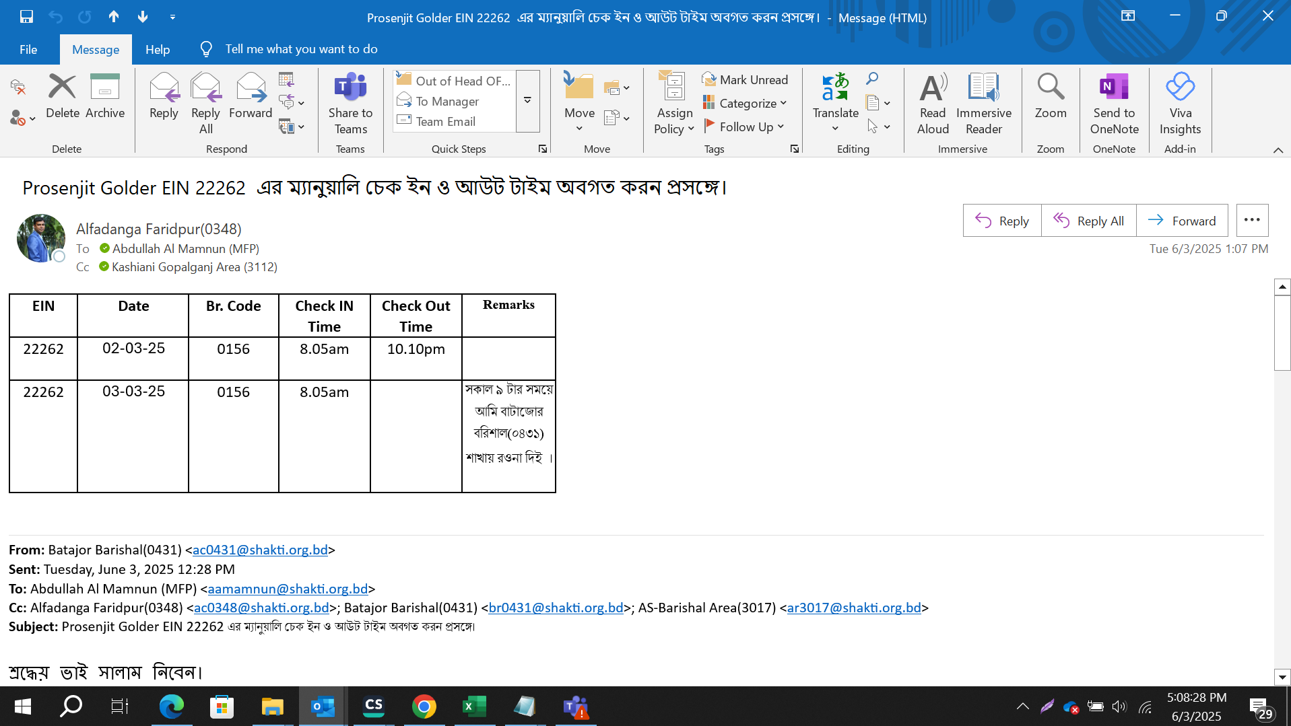Open the aamamnun@shakti.org.bd email link
The height and width of the screenshot is (726, 1291).
point(288,589)
